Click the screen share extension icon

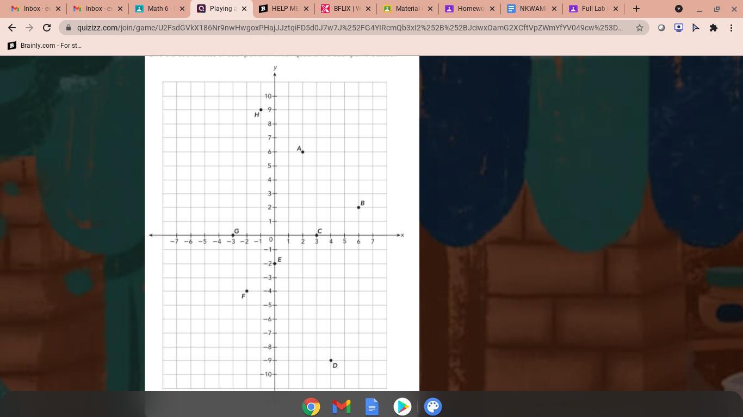[x=679, y=28]
